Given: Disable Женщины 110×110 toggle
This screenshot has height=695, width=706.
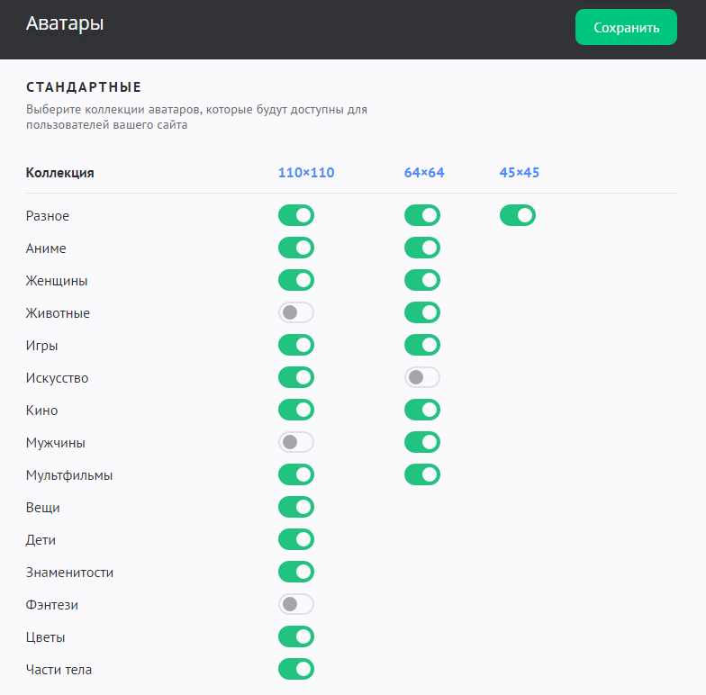Looking at the screenshot, I should [x=296, y=281].
